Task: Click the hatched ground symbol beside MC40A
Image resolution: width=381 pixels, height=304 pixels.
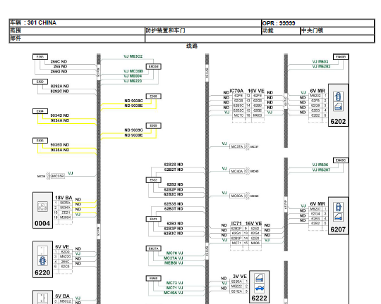Action: [x=247, y=171]
